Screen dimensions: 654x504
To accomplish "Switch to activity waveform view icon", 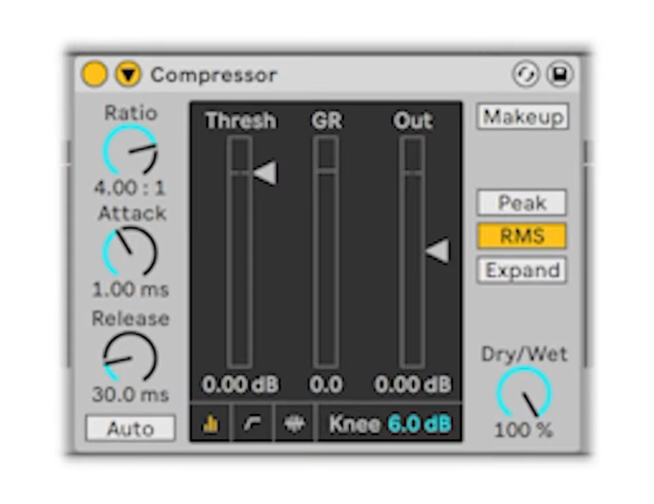I will click(295, 423).
